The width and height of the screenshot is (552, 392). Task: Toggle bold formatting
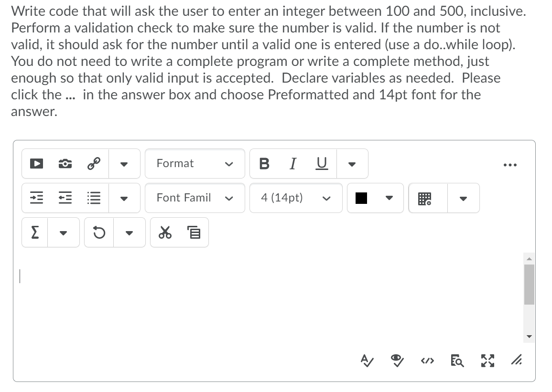[263, 164]
